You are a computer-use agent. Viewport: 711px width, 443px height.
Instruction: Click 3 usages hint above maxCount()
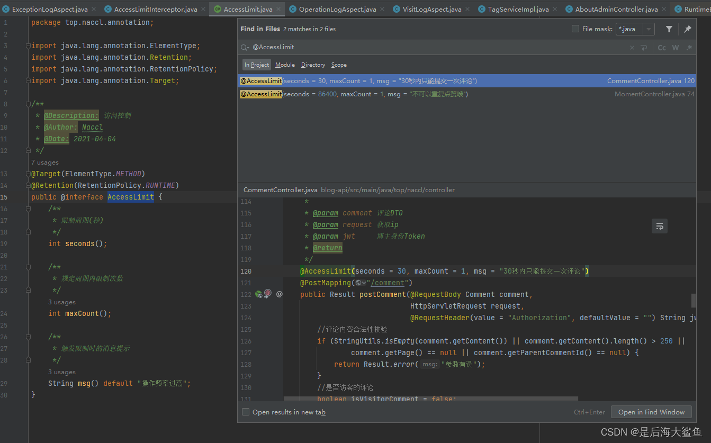(62, 302)
